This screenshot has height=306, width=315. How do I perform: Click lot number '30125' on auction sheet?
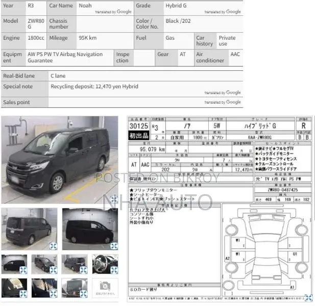(139, 126)
